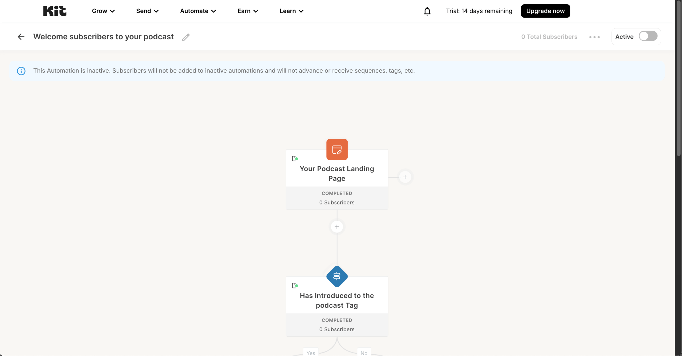Click the Upgrade now button
The image size is (682, 356).
click(x=545, y=11)
